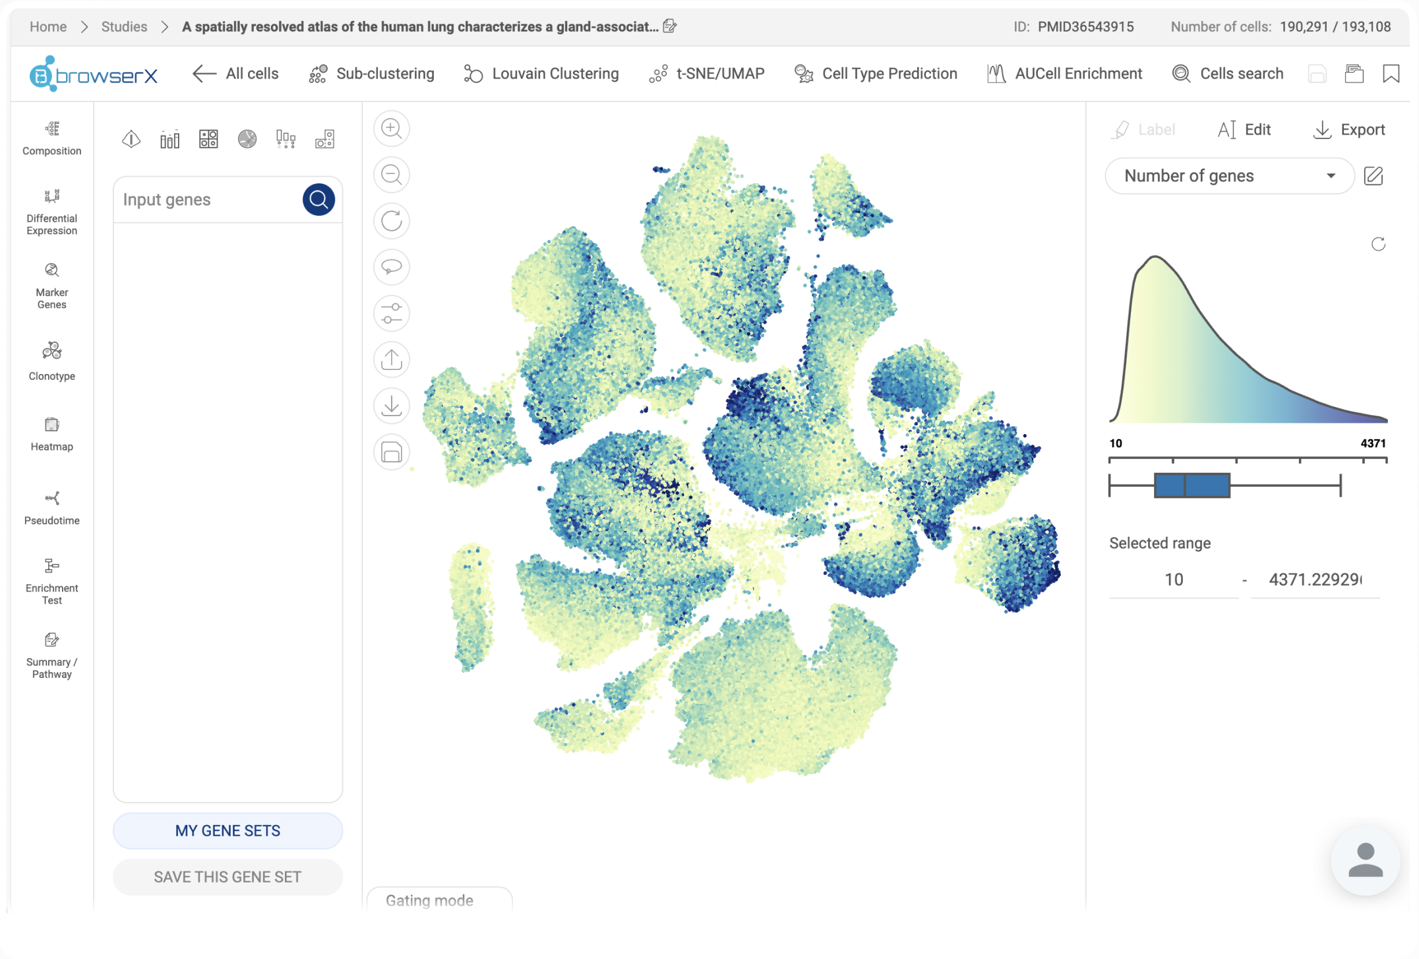Select the pie chart view icon
The height and width of the screenshot is (959, 1419).
coord(247,139)
